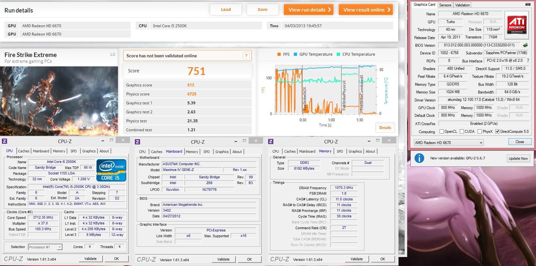Click the teal CPU Temperature legend swatch

click(x=338, y=54)
